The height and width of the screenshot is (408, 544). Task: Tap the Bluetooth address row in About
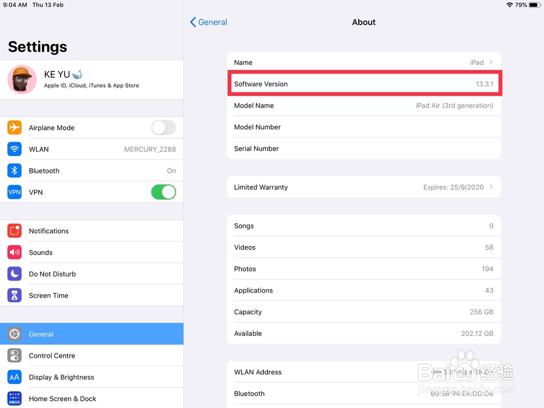pyautogui.click(x=364, y=393)
